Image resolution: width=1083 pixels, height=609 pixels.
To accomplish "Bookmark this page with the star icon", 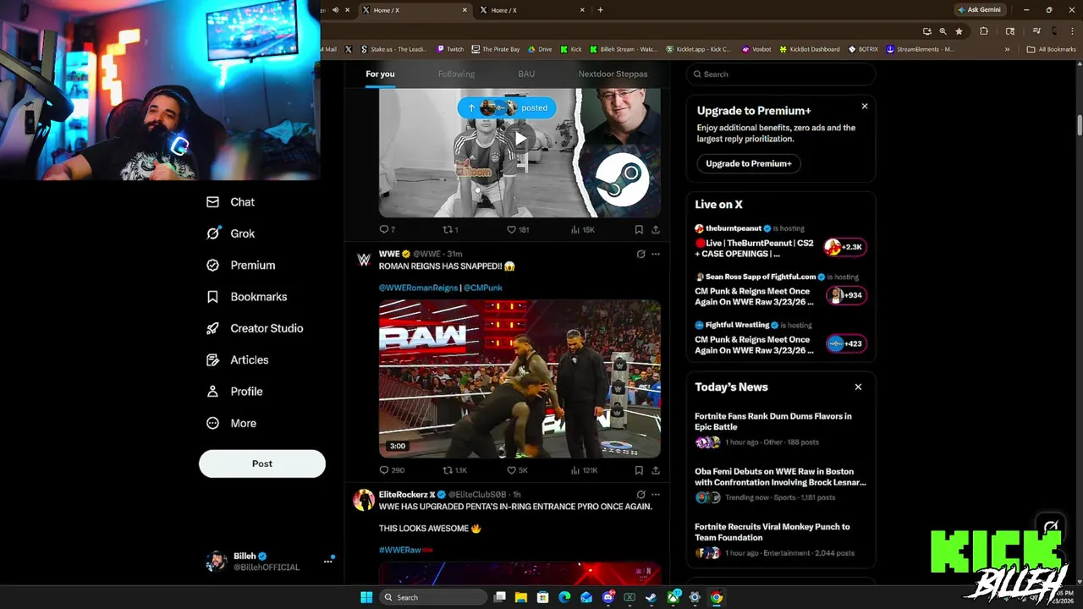I will pos(959,31).
